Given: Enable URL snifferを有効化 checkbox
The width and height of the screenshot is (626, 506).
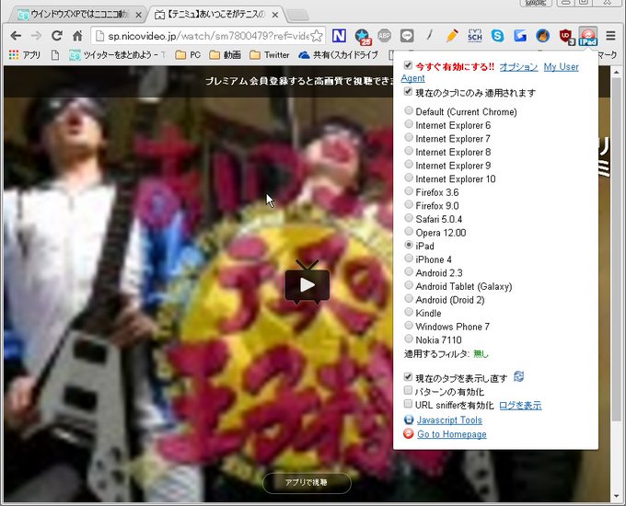Looking at the screenshot, I should click(408, 404).
